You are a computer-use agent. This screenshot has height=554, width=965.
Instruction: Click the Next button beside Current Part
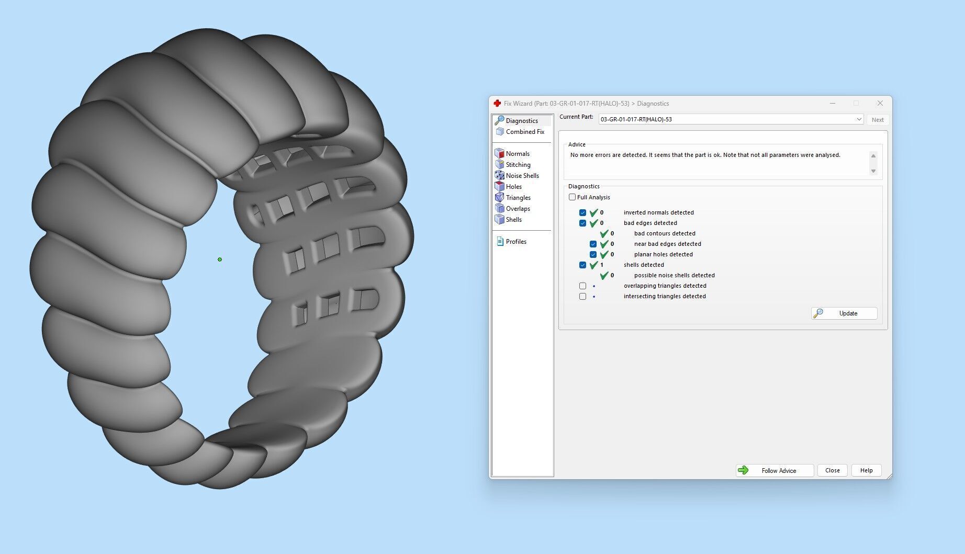pos(878,120)
